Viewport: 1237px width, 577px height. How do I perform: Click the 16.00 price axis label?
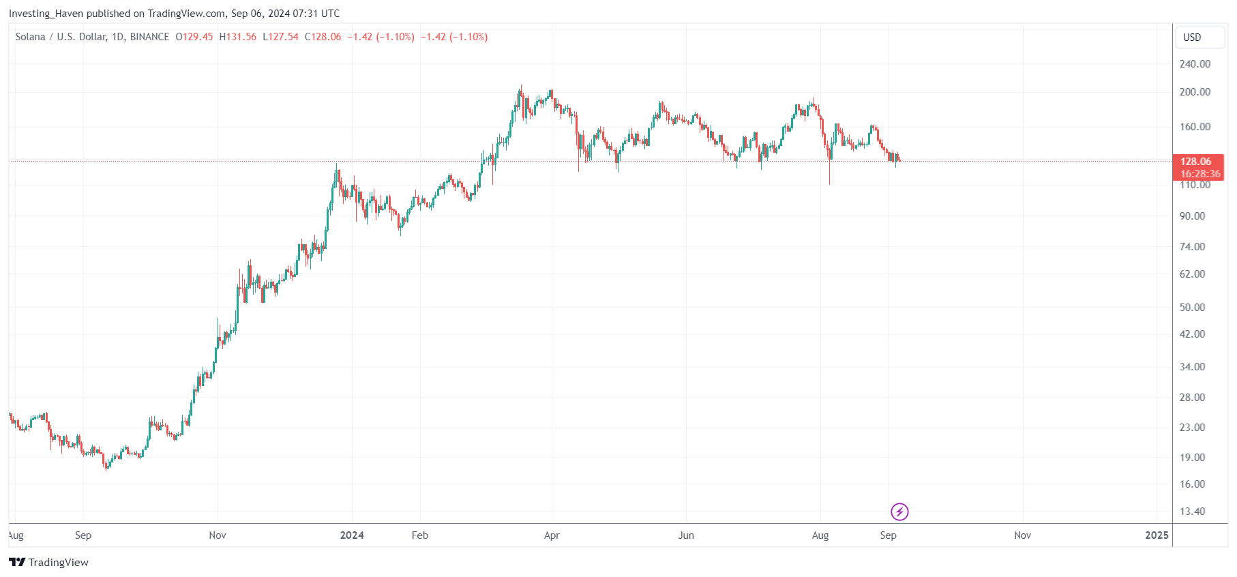click(1192, 484)
